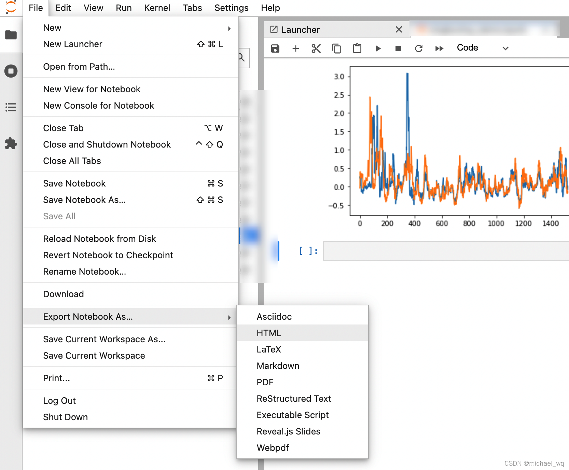The width and height of the screenshot is (569, 470).
Task: Open the running kernels sidebar icon
Action: [x=11, y=71]
